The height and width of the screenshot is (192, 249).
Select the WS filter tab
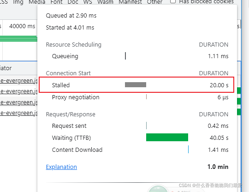[88, 2]
